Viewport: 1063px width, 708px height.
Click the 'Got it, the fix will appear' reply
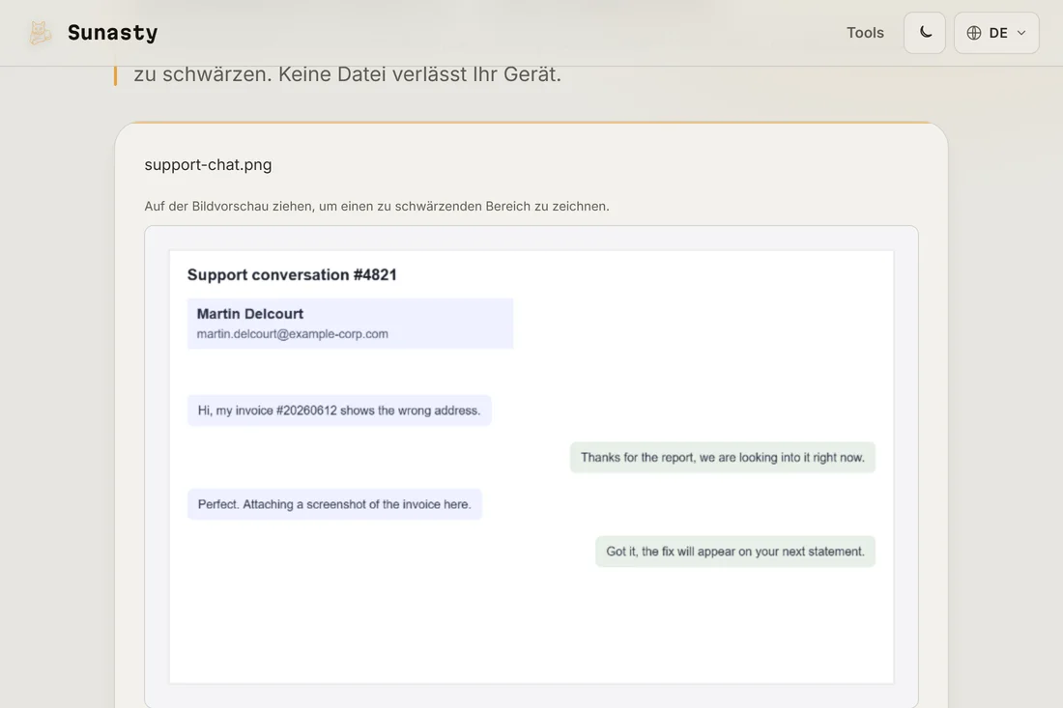click(735, 552)
